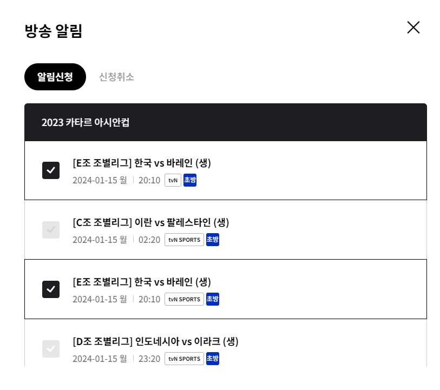Viewport: 440px width, 390px height.
Task: Switch to the 신청취소 tab
Action: [x=116, y=77]
